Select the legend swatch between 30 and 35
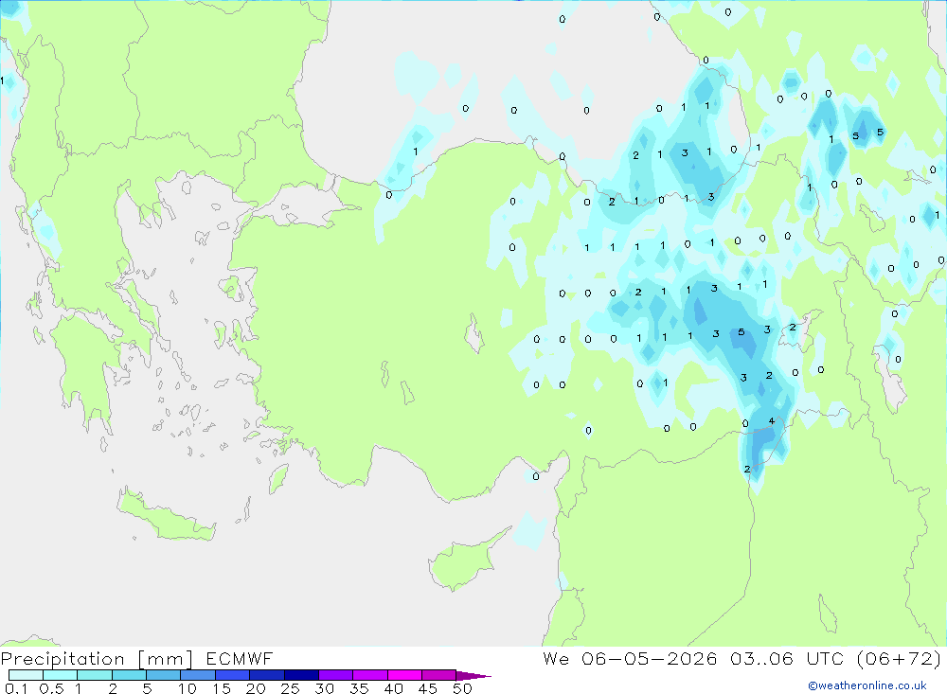The width and height of the screenshot is (947, 694). [x=336, y=675]
